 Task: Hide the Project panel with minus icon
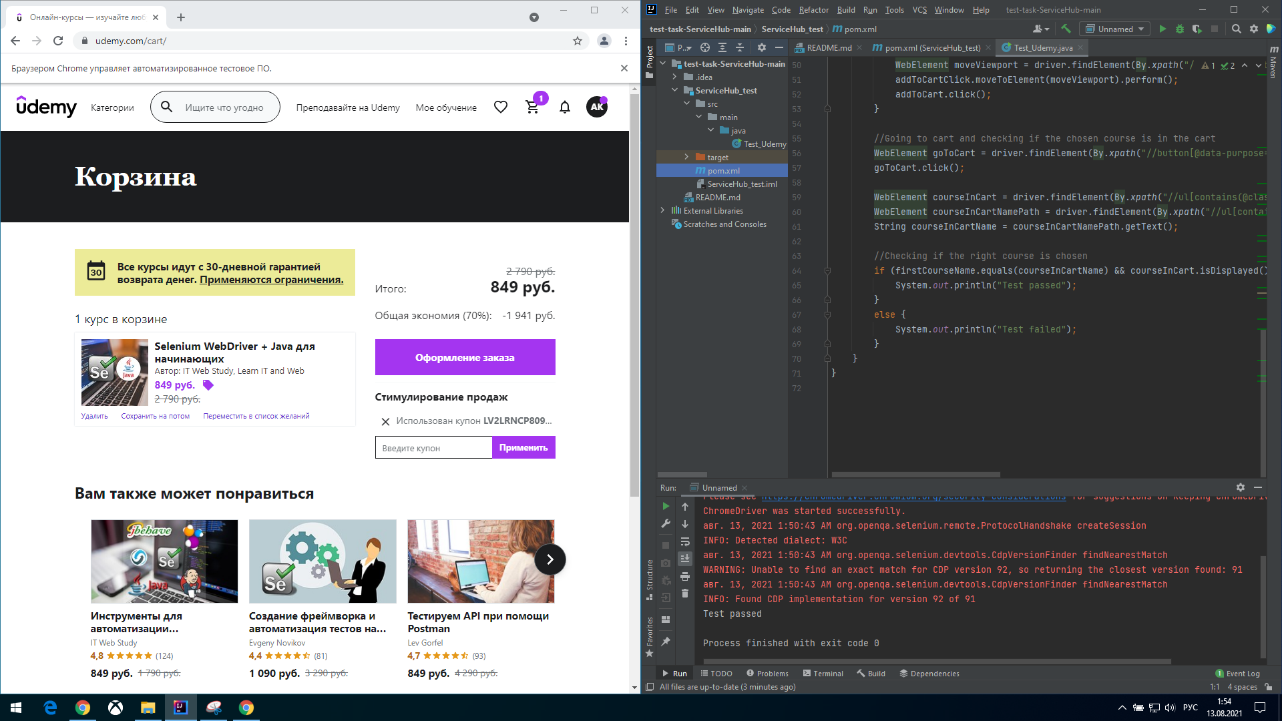click(x=779, y=47)
